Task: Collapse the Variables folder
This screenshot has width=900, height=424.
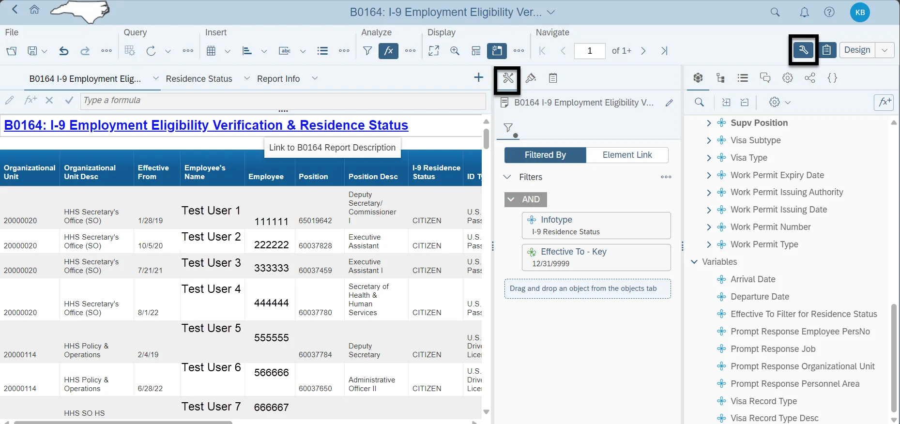Action: pyautogui.click(x=694, y=262)
